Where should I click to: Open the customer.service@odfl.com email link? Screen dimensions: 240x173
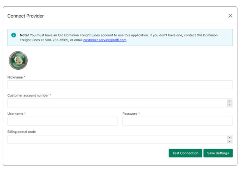point(105,40)
